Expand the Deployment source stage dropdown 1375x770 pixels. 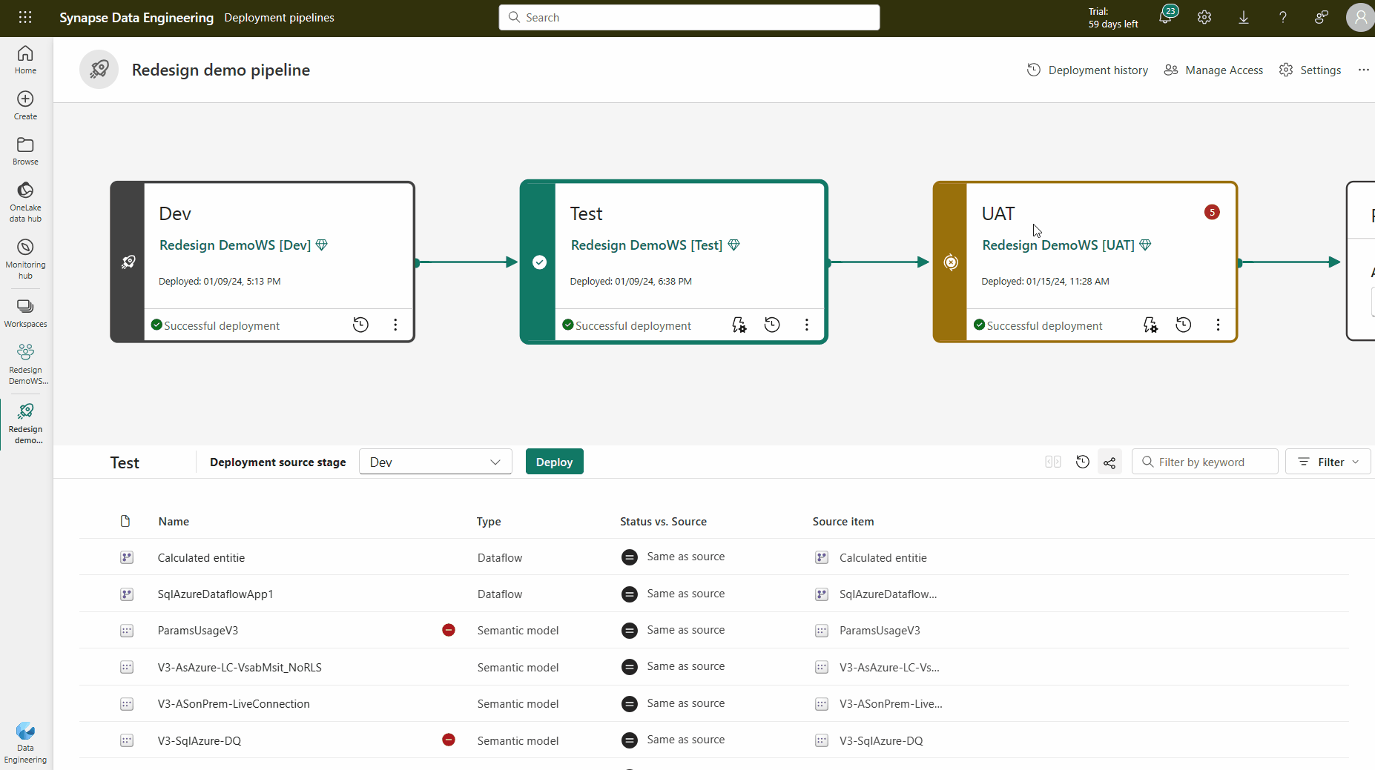point(435,462)
